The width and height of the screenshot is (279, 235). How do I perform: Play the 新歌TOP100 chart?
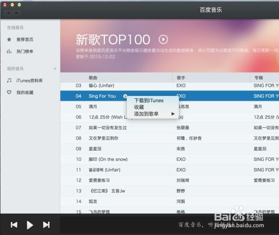163,39
